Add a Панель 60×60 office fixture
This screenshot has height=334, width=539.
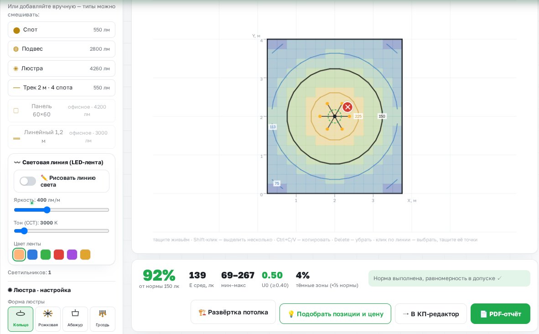62,111
